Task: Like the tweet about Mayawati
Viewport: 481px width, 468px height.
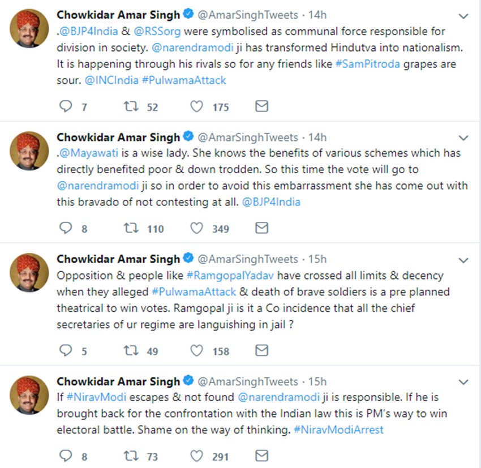Action: tap(196, 228)
